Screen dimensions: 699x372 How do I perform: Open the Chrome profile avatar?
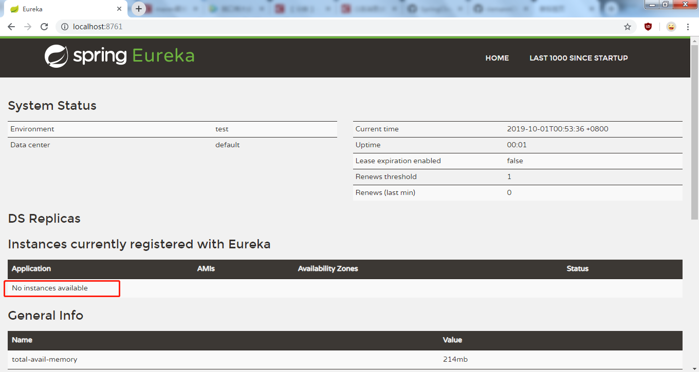(x=671, y=27)
